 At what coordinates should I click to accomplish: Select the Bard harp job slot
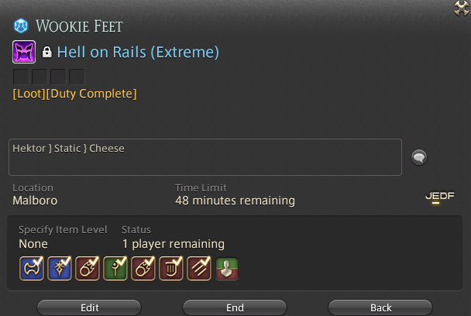tap(171, 268)
